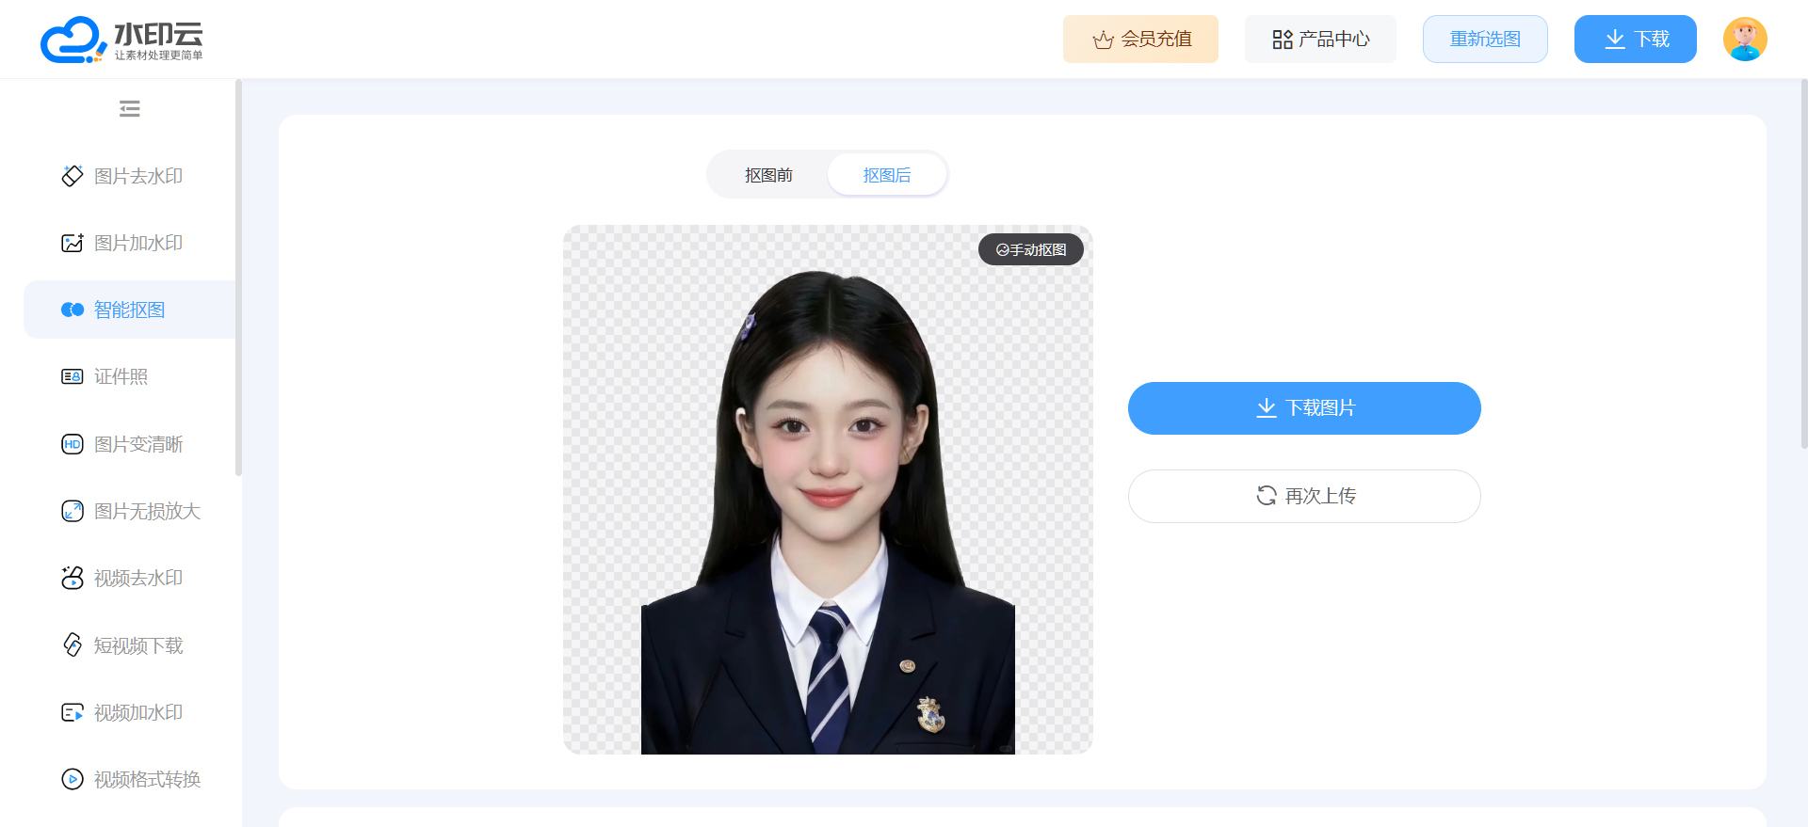Open 图片变清晰 from the sidebar
The height and width of the screenshot is (827, 1808).
(130, 444)
